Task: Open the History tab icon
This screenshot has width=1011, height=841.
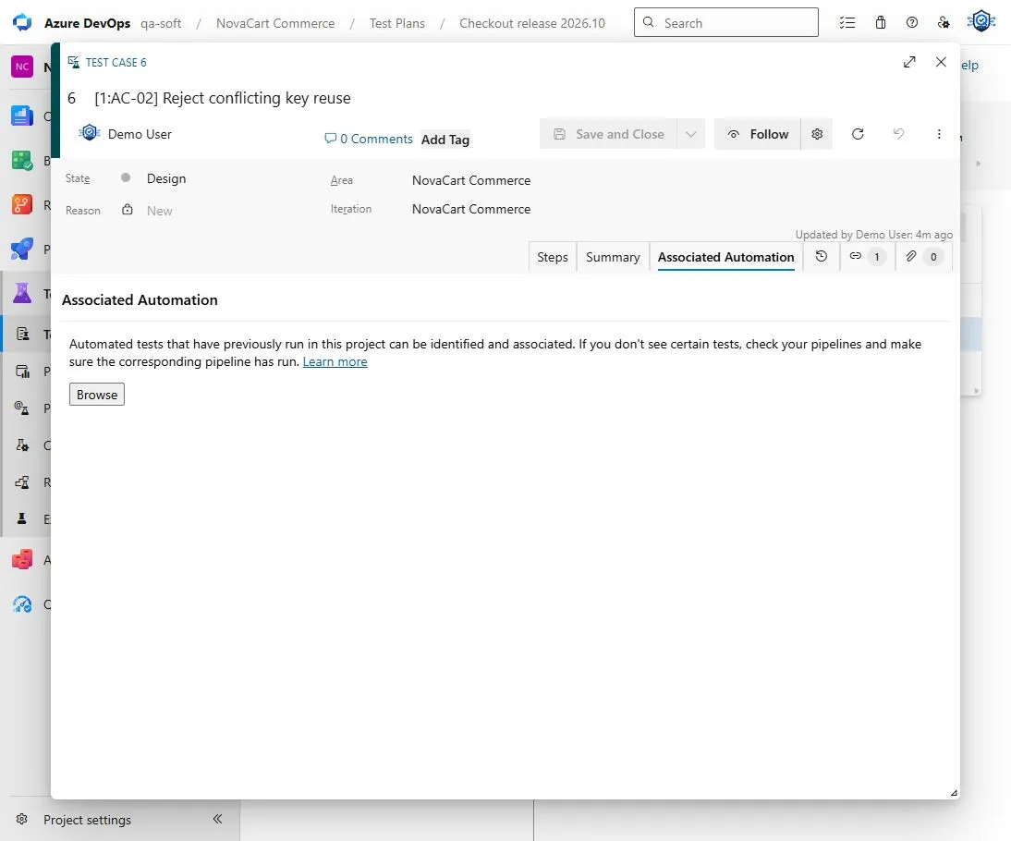Action: (x=822, y=257)
